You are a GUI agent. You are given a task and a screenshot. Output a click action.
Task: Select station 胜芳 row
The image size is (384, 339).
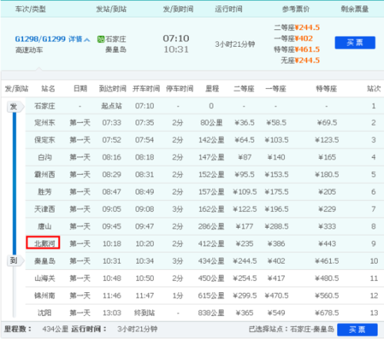pos(204,192)
